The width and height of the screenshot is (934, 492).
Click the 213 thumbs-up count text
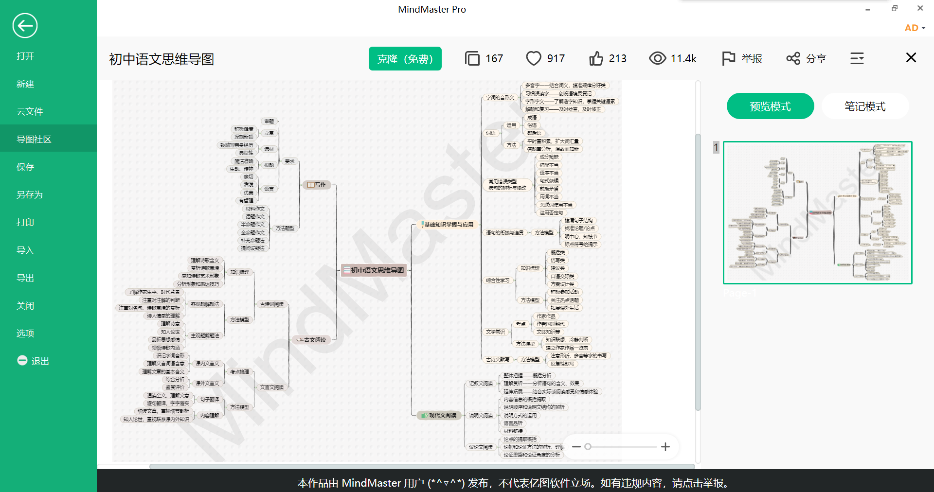pos(617,59)
